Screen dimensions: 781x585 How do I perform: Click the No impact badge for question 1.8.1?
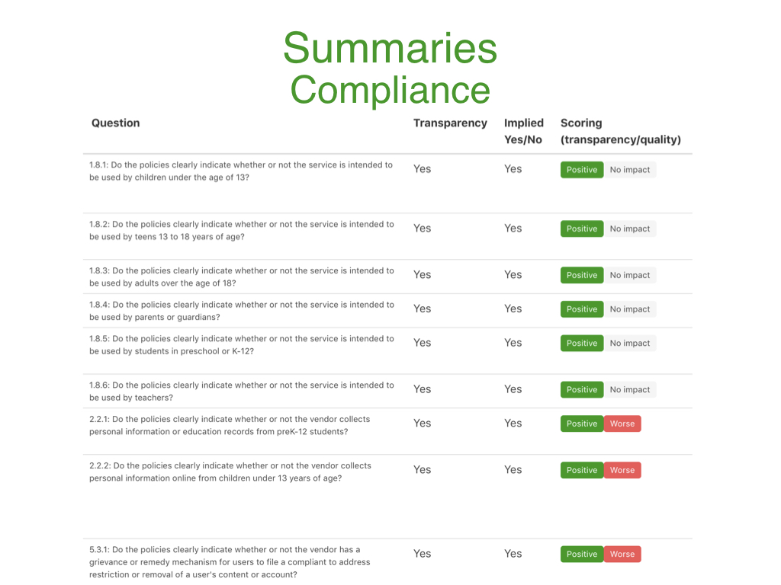coord(630,170)
